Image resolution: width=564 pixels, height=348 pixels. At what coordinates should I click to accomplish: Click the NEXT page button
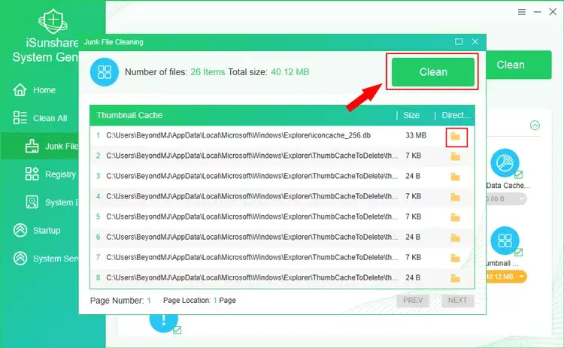(457, 301)
